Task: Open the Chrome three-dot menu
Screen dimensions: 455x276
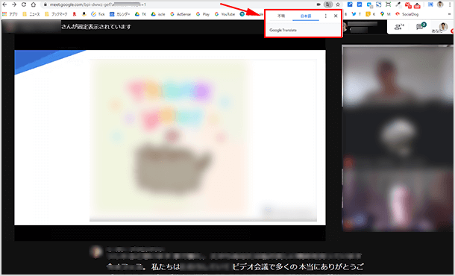Action: [450, 4]
